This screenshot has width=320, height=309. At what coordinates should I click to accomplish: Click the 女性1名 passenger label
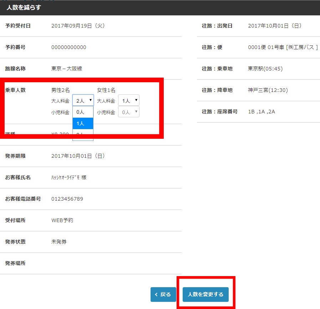(106, 90)
